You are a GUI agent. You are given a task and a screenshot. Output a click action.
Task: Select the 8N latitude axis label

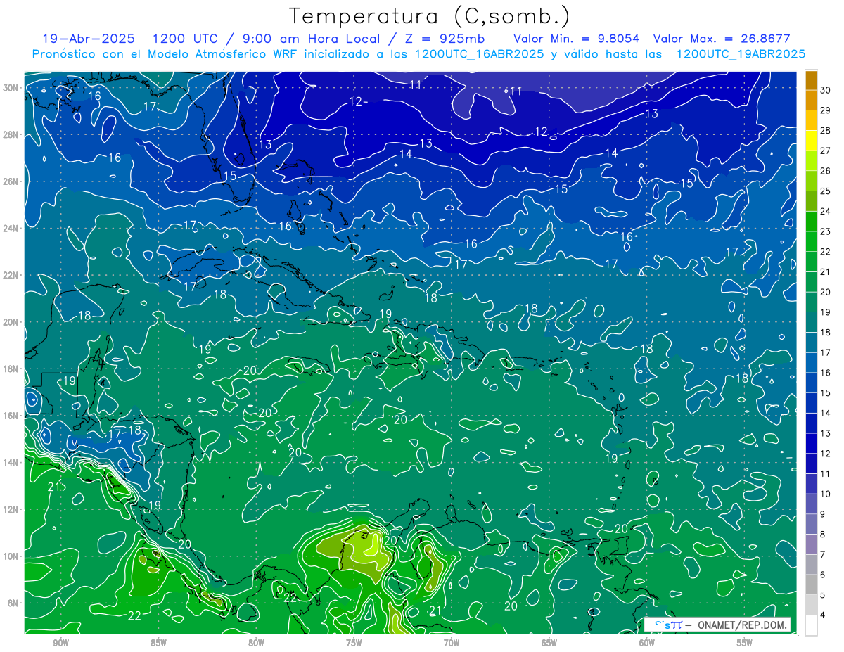13,603
